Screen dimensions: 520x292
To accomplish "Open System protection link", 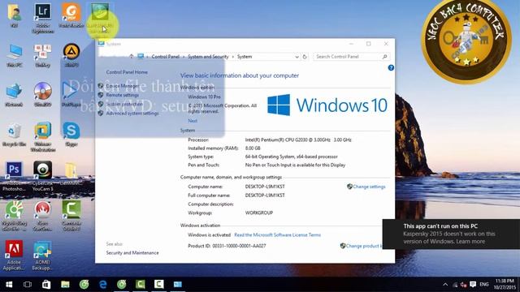I will (x=124, y=104).
